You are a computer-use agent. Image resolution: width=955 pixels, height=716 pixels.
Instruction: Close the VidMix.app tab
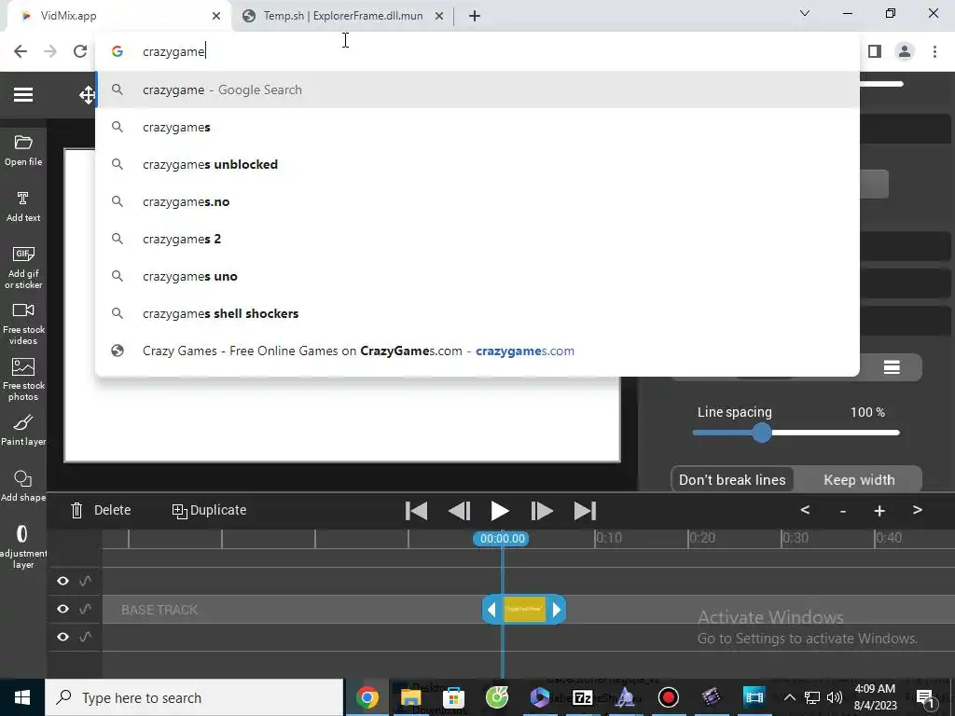[x=216, y=16]
